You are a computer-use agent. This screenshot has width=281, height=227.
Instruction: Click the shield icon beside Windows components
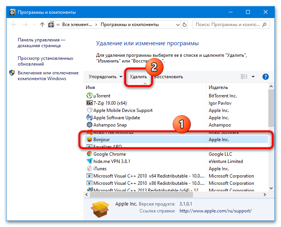[12, 73]
